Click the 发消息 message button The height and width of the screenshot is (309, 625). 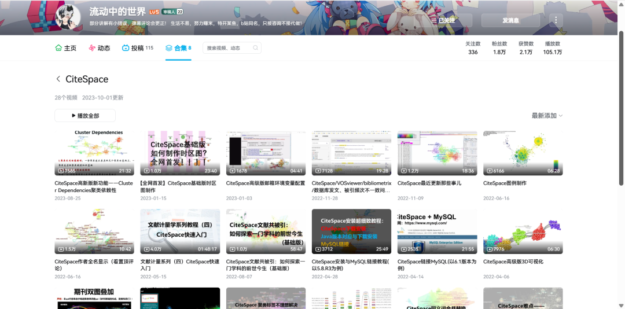[x=510, y=20]
